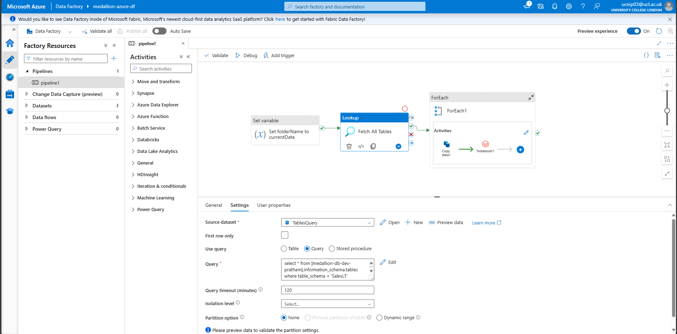Switch to User properties tab
The image size is (677, 334).
(x=274, y=205)
